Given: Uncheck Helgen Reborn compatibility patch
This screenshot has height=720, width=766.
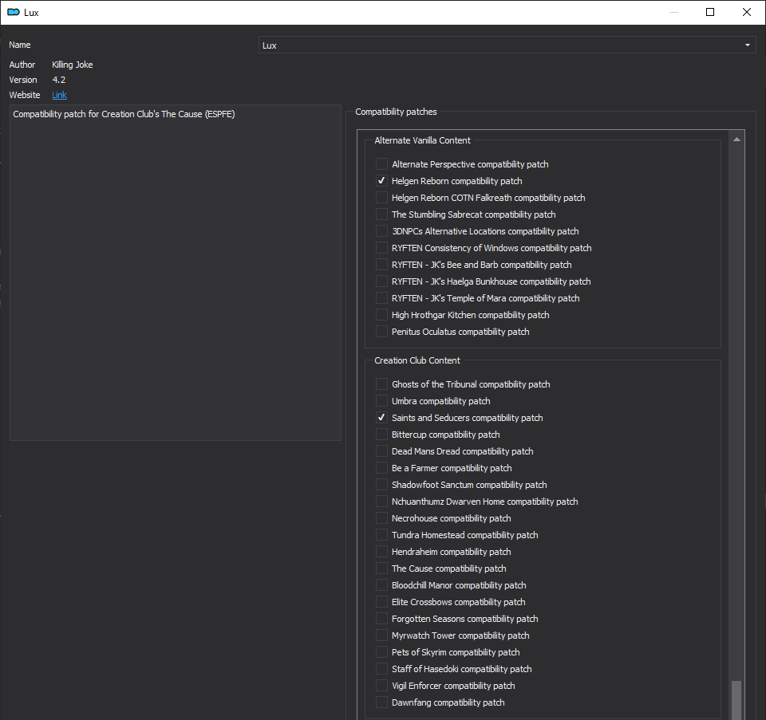Looking at the screenshot, I should [381, 181].
